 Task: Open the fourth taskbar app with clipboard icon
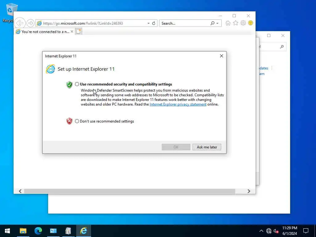pos(68,231)
